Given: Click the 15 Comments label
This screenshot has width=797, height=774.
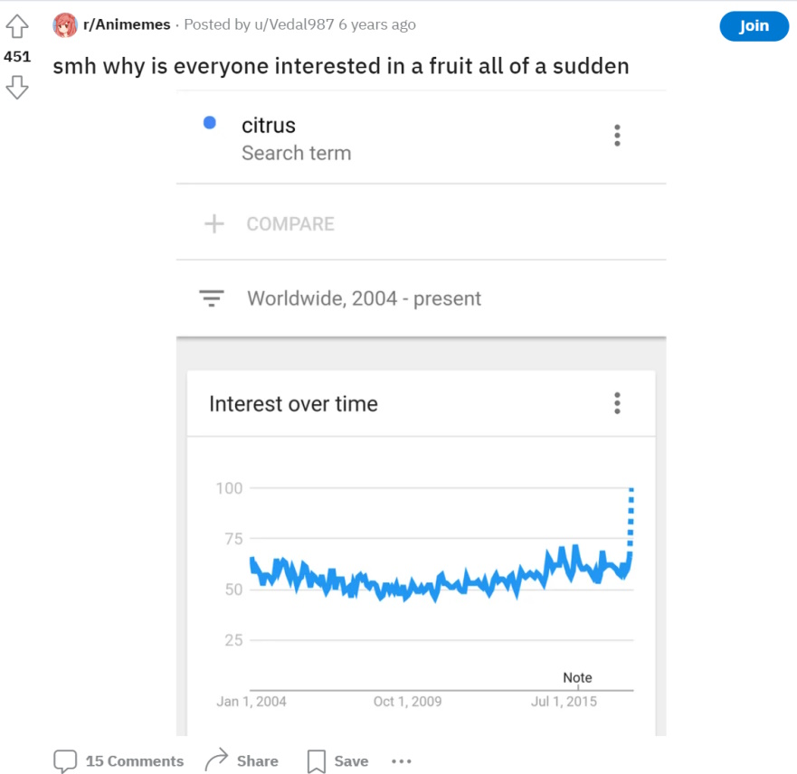Looking at the screenshot, I should click(135, 760).
